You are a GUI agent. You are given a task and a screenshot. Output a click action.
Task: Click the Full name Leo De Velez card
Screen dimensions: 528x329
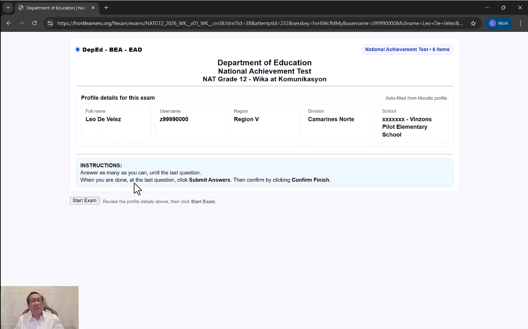116,123
